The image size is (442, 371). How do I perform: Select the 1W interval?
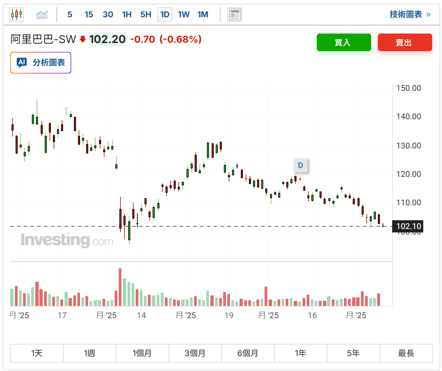pos(184,15)
